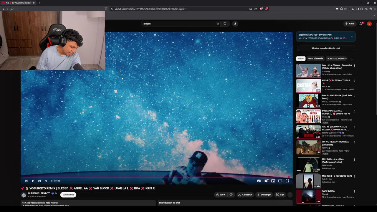Image resolution: width=377 pixels, height=212 pixels.
Task: Bookmark this page in address bar
Action: pos(106,9)
